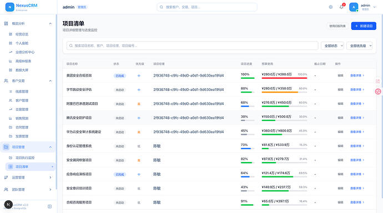Click the 预算使用 column header
Screen dimensions: 383x213
267,64
